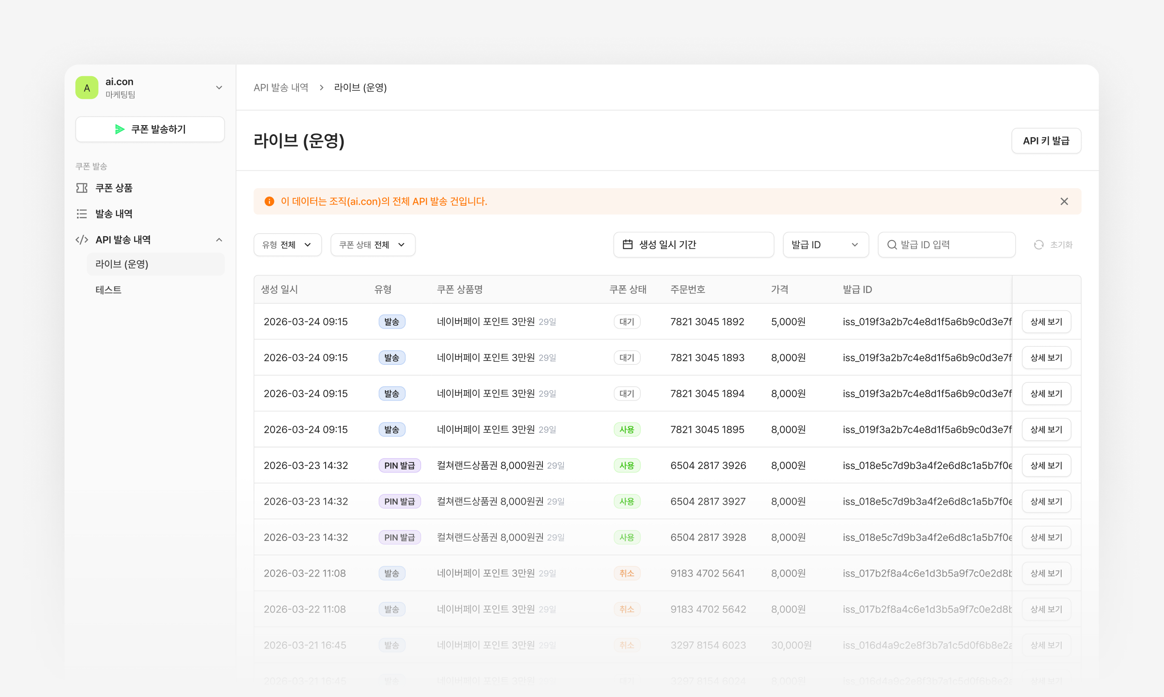1164x697 pixels.
Task: Click the 발급 ID for order 6504 2817 3928
Action: point(927,537)
